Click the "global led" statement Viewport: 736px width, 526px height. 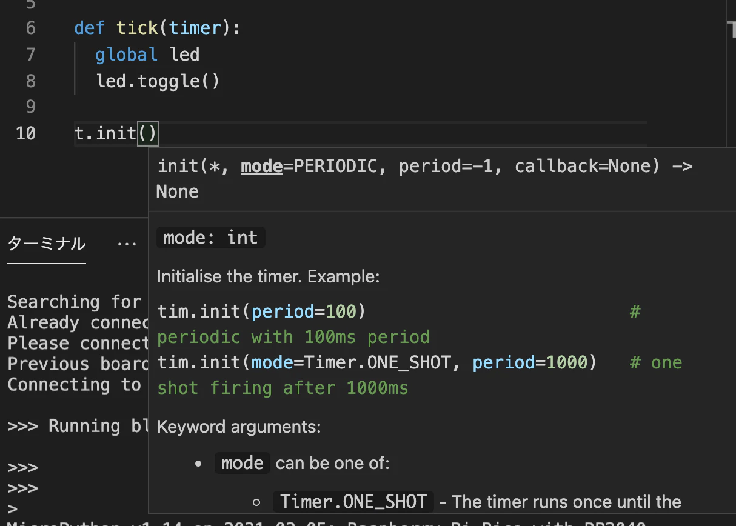(147, 55)
